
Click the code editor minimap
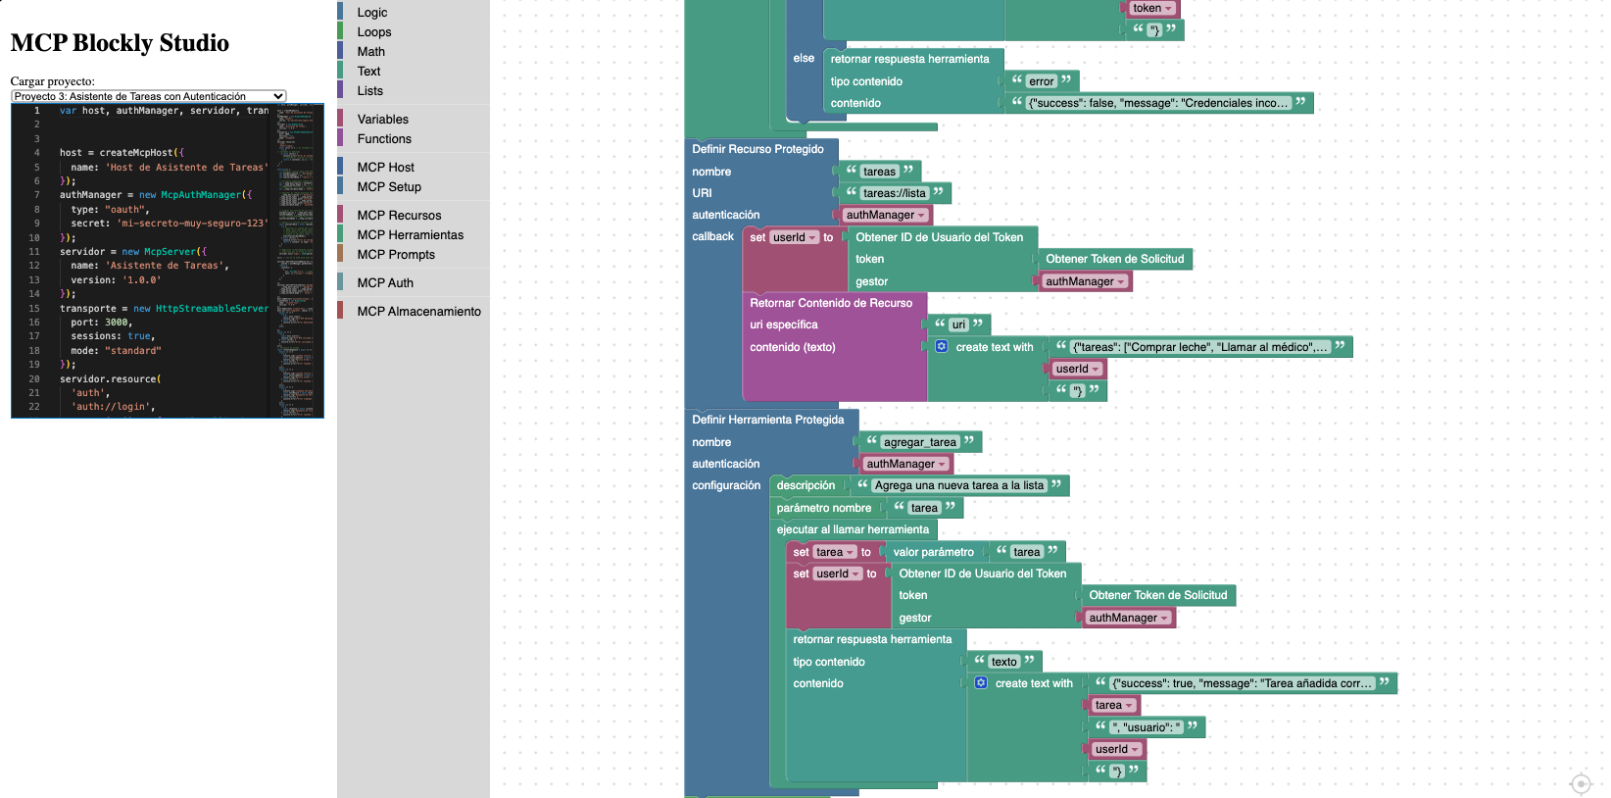(x=295, y=261)
